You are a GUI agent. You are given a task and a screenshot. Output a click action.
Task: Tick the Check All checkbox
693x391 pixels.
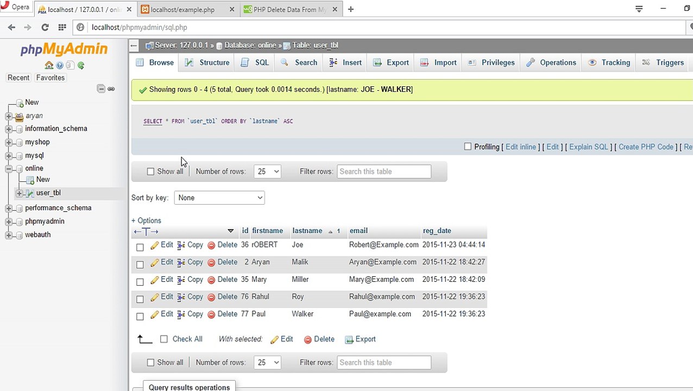[164, 339]
